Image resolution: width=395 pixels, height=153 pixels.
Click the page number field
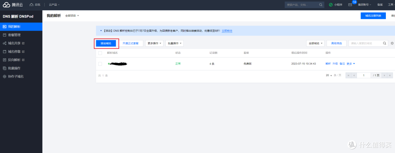point(364,75)
